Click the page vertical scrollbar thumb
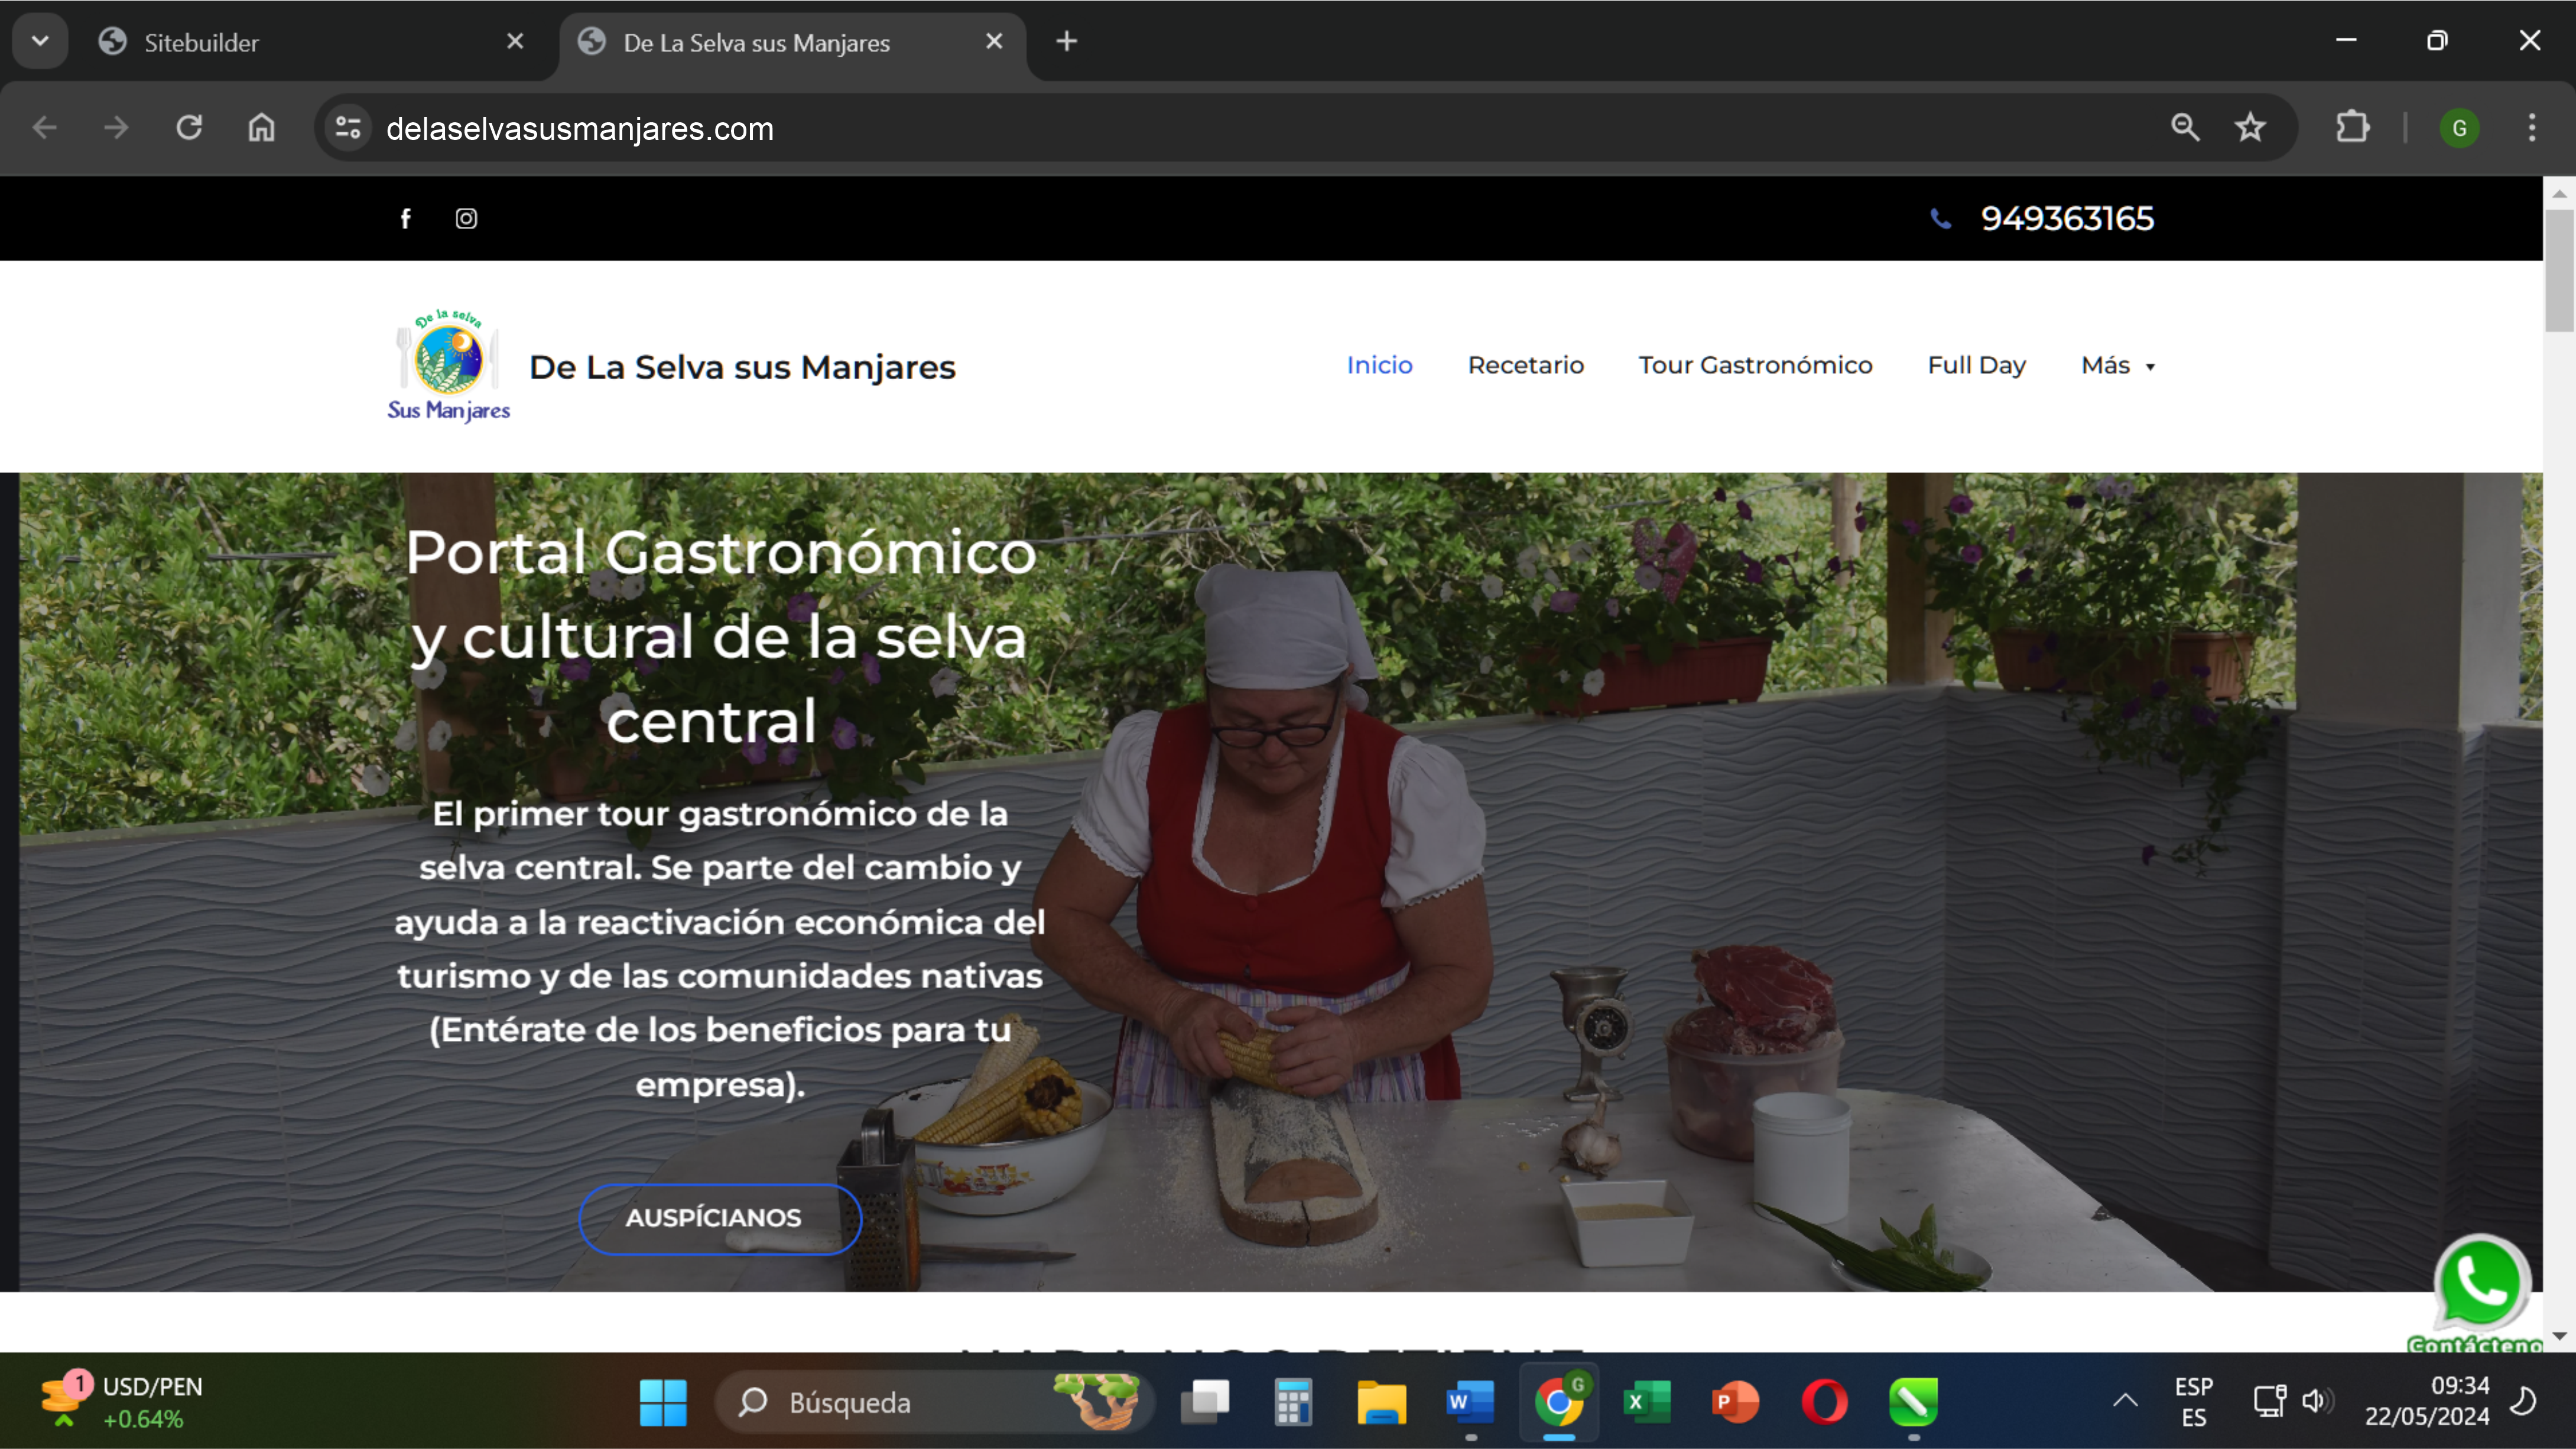This screenshot has height=1449, width=2576. click(2559, 270)
